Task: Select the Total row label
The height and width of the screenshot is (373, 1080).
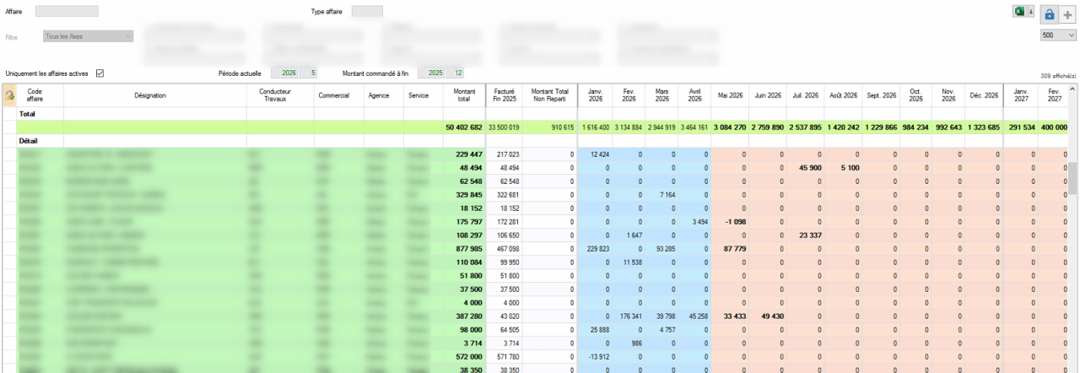Action: (28, 112)
